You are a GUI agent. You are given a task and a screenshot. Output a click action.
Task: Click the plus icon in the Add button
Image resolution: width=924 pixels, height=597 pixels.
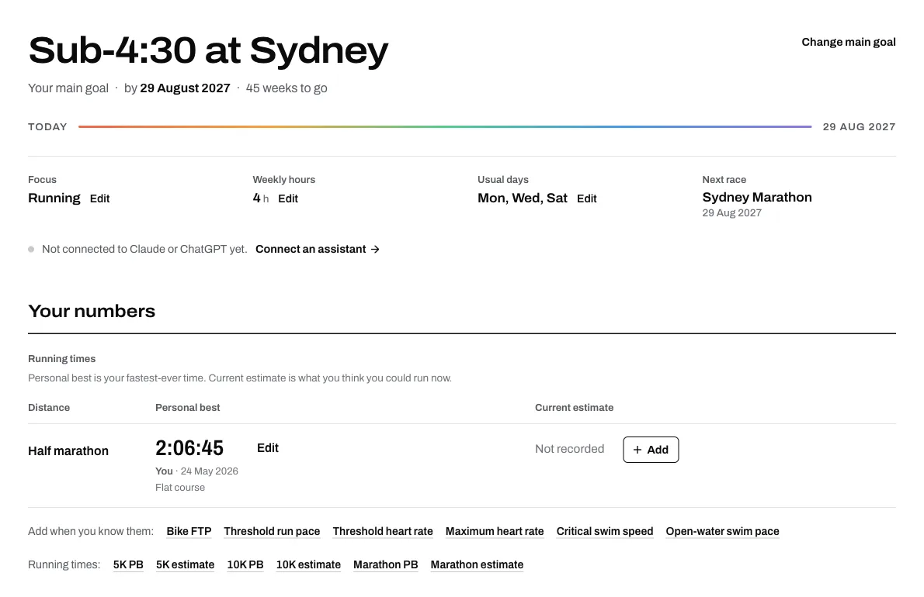pyautogui.click(x=637, y=450)
